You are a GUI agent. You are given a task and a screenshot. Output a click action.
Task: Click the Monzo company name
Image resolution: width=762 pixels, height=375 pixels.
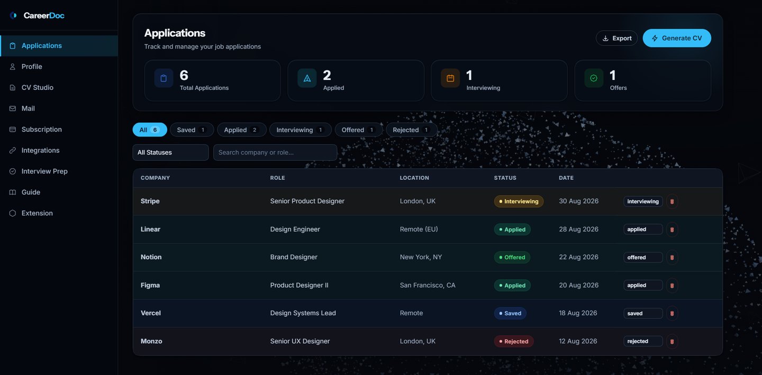pos(151,341)
